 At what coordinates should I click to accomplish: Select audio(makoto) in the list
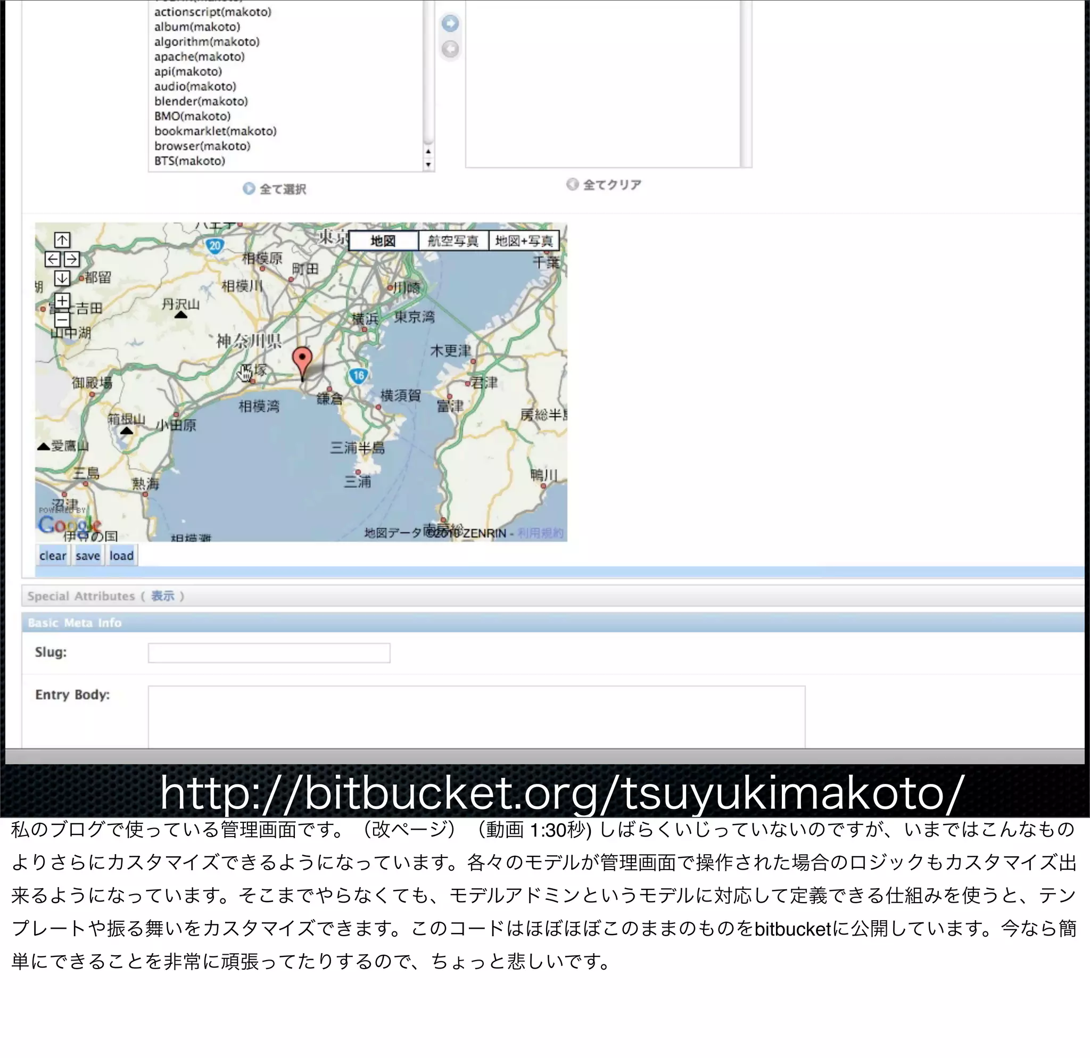point(195,86)
